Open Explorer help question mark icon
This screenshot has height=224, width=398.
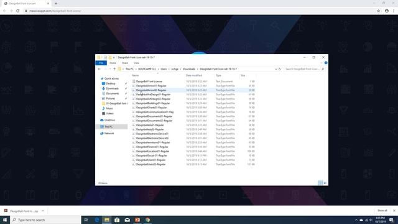coord(326,63)
